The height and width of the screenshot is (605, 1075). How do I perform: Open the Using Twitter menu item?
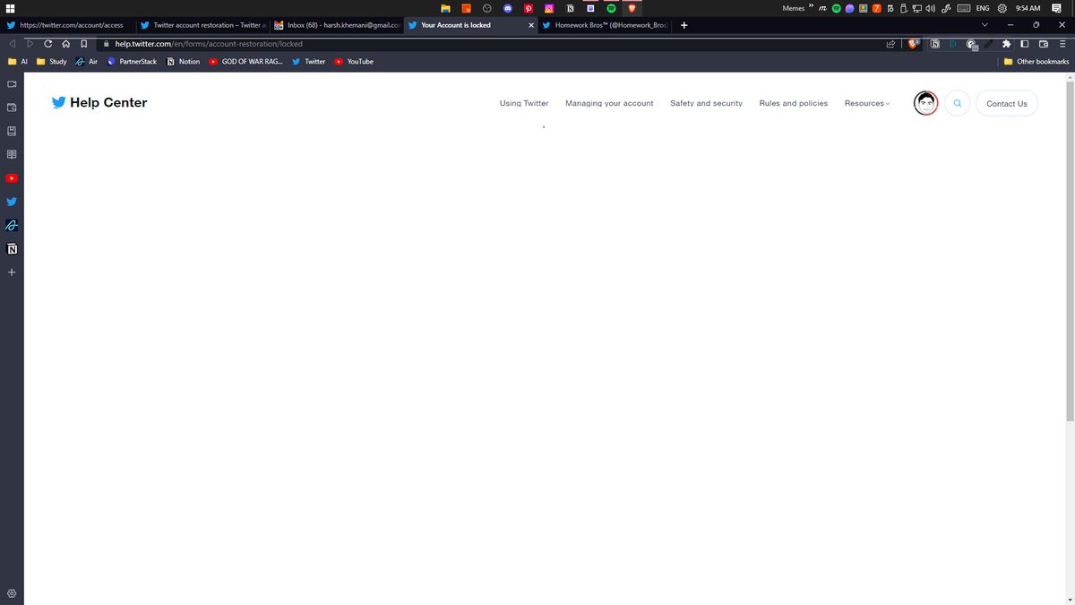click(524, 103)
